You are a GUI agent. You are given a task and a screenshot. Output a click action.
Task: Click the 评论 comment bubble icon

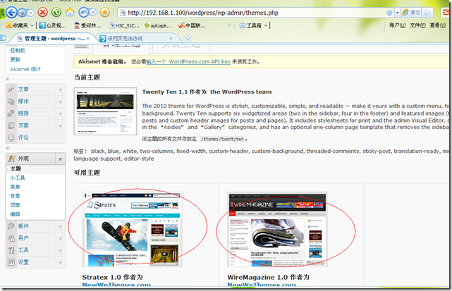tap(11, 137)
